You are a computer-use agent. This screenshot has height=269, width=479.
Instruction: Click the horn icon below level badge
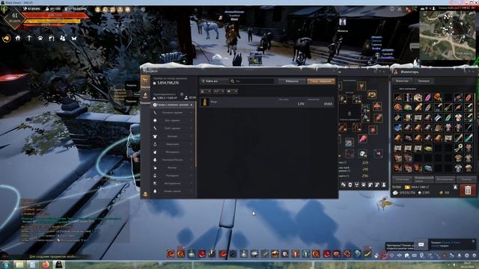pos(7,38)
